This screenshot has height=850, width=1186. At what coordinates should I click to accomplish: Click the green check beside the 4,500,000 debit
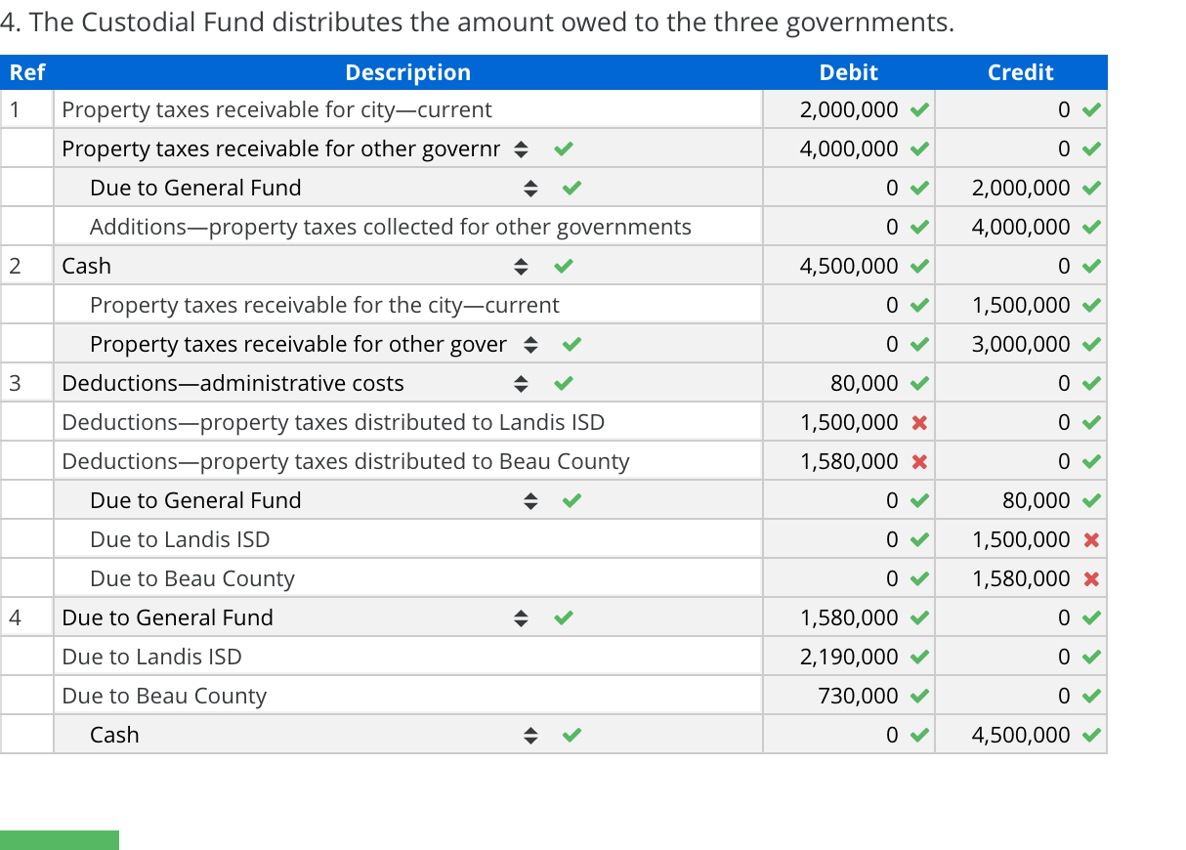pos(918,266)
